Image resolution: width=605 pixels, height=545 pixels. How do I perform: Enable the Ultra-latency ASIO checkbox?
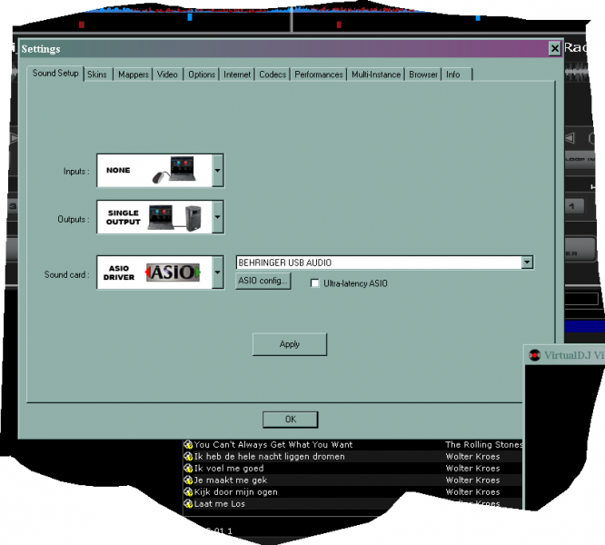[315, 283]
